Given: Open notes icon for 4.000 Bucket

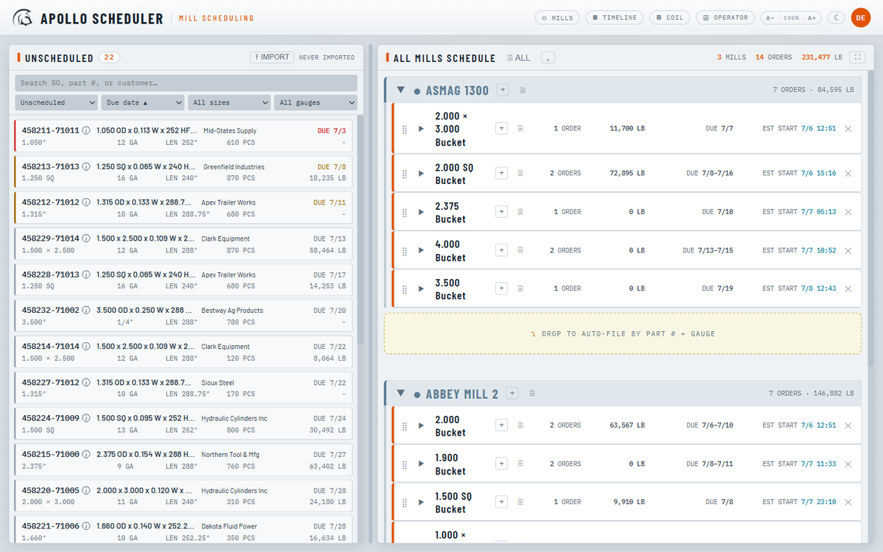Looking at the screenshot, I should tap(520, 250).
